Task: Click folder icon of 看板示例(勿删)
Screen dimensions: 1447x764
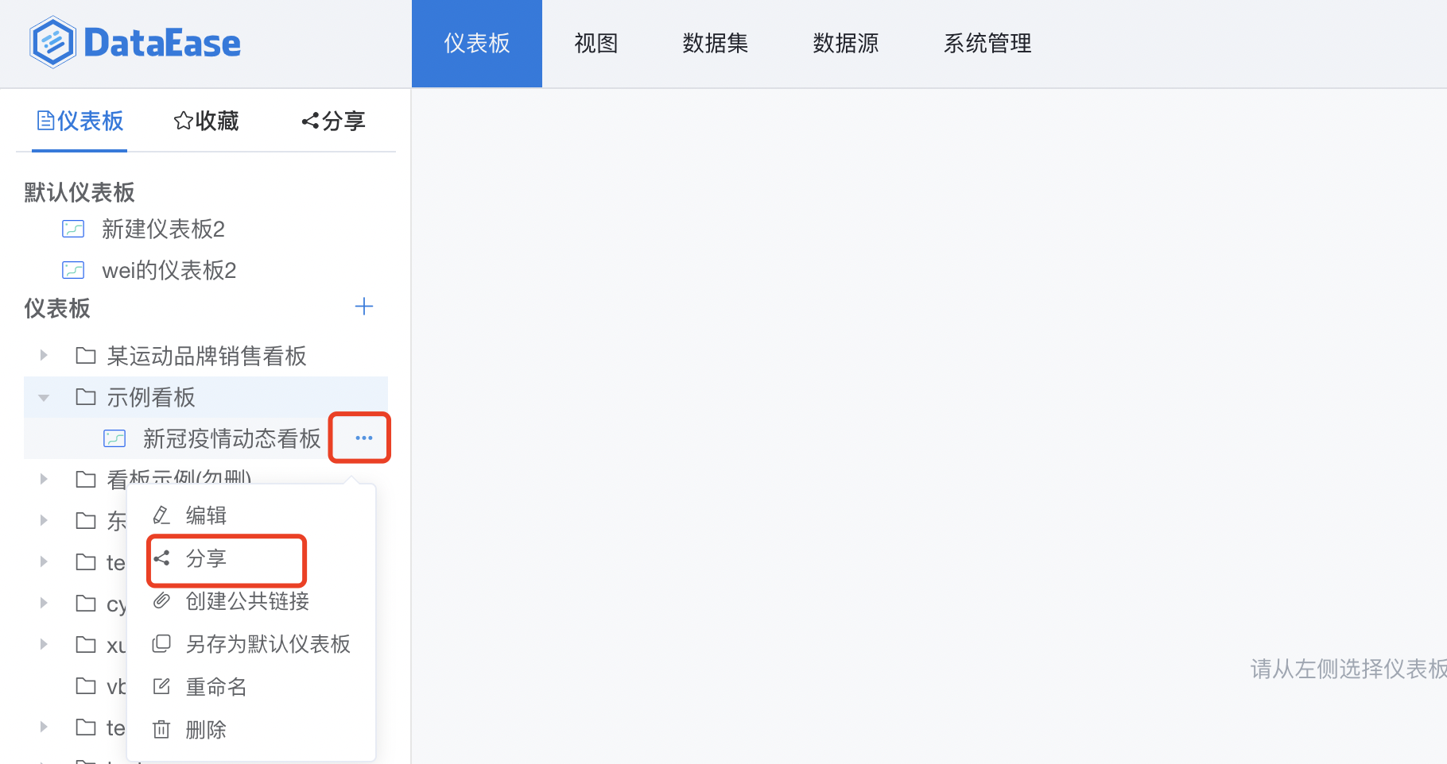Action: [86, 479]
